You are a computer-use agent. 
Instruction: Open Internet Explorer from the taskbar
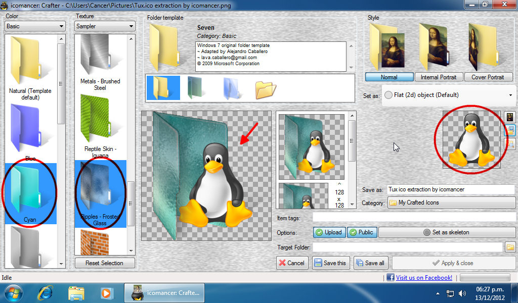45,293
